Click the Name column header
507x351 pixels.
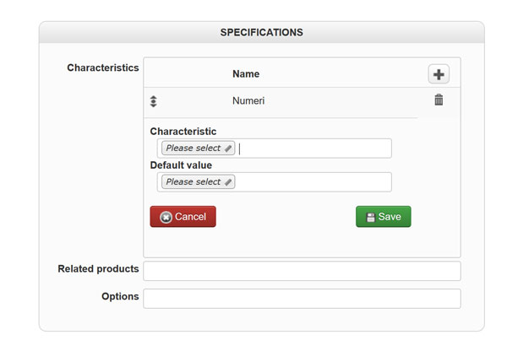246,74
